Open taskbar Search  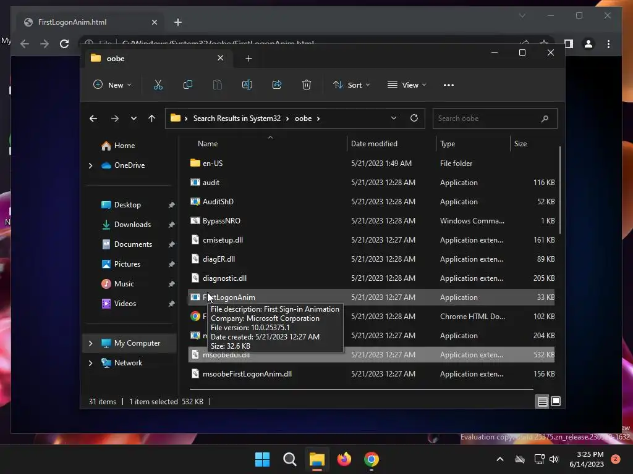pos(289,459)
